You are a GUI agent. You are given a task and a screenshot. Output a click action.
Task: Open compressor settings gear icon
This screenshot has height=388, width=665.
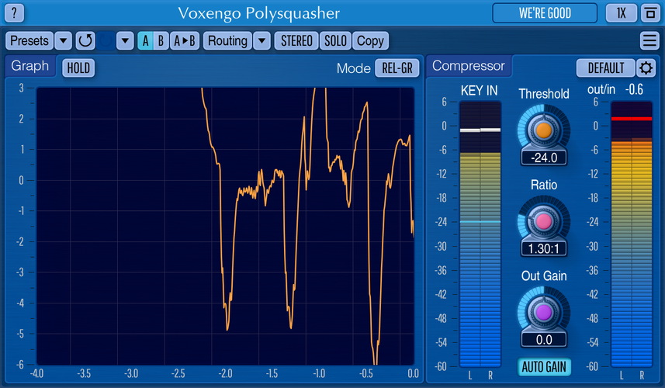[646, 68]
